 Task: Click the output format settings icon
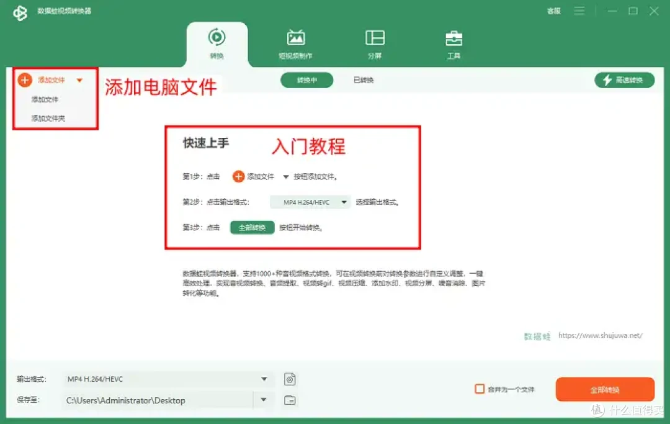pyautogui.click(x=290, y=379)
